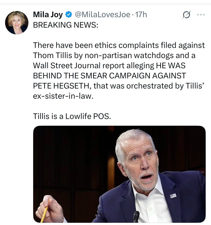Open the tweet via the ethics complaints paragraph

tap(119, 45)
